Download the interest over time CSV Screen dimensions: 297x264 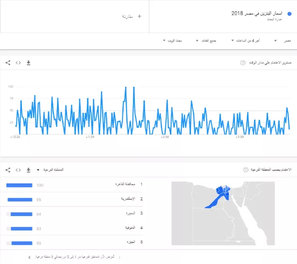click(28, 63)
